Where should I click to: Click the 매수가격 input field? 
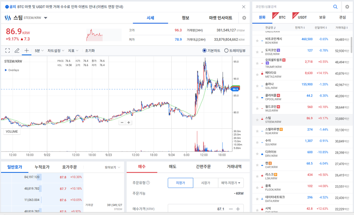pos(206,209)
